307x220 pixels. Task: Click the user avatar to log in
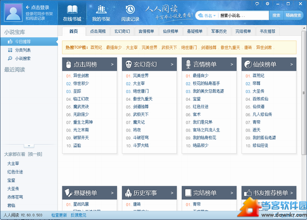coord(13,13)
